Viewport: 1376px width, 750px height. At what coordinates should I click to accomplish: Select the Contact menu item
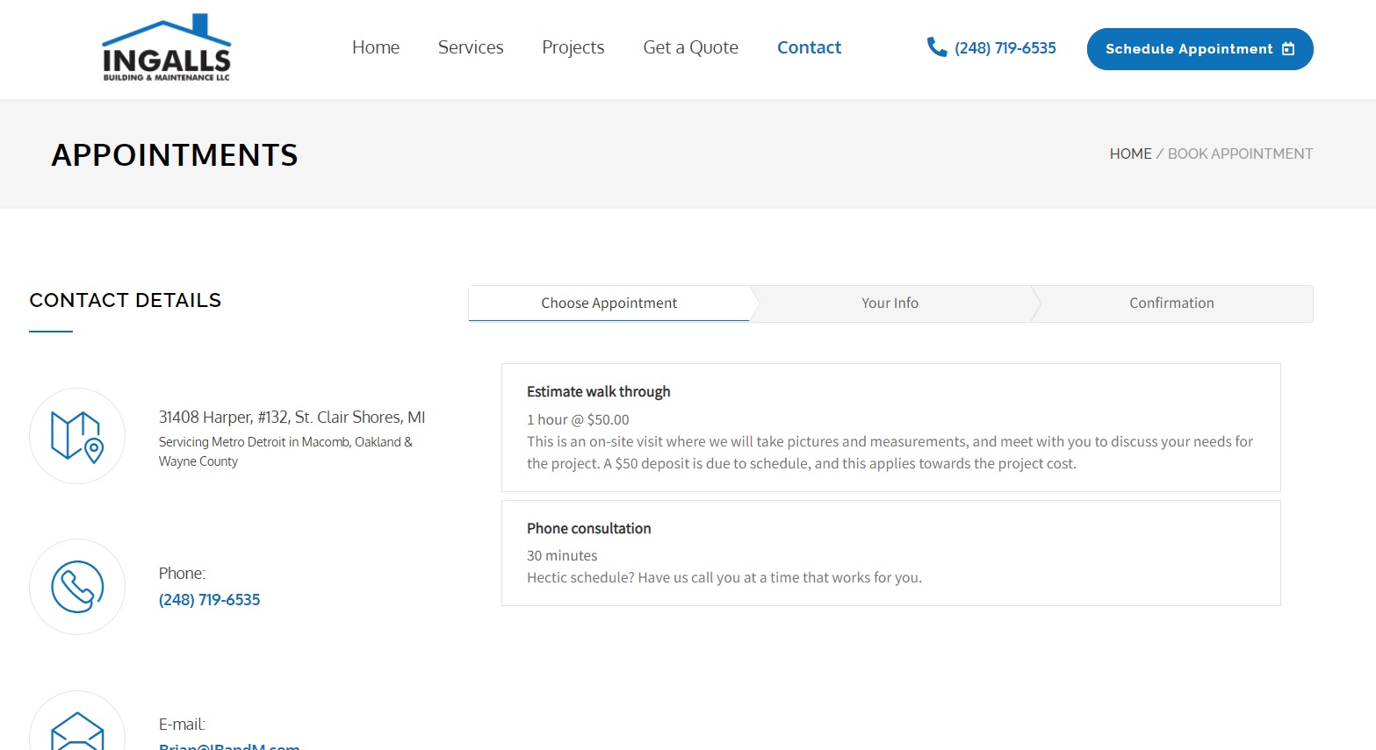[808, 47]
